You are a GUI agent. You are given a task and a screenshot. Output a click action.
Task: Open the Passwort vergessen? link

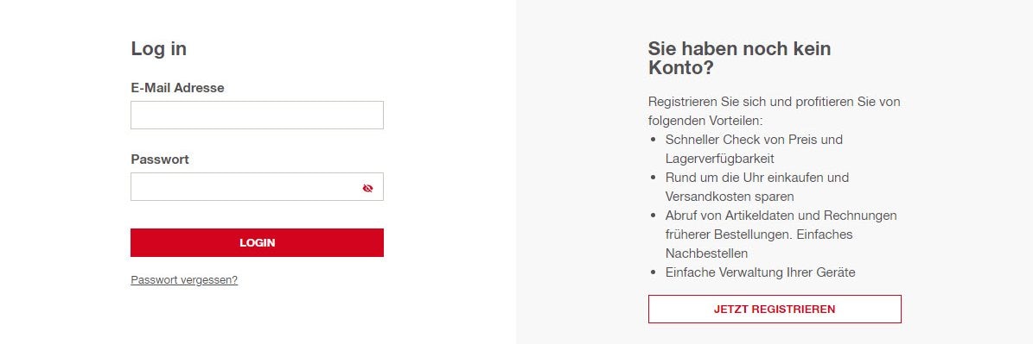click(184, 279)
